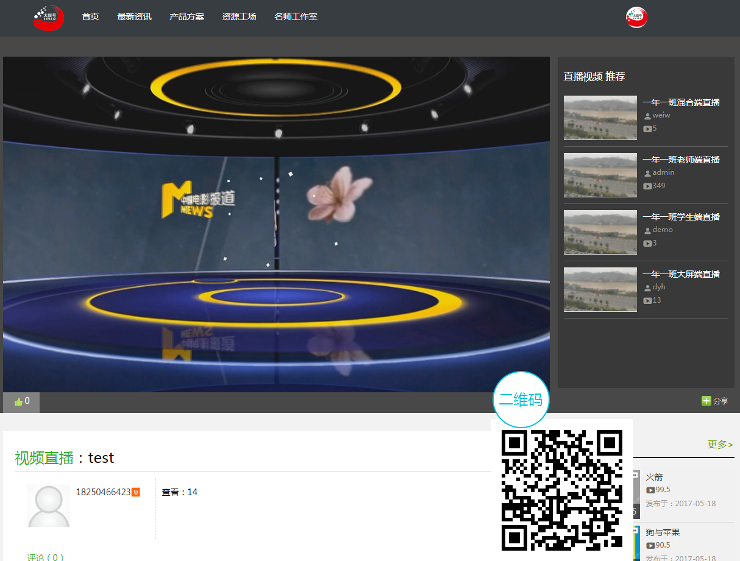Click the QR code image
The width and height of the screenshot is (740, 561).
[x=562, y=490]
